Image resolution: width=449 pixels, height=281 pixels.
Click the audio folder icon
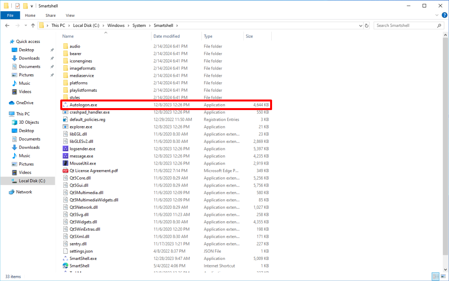click(66, 46)
